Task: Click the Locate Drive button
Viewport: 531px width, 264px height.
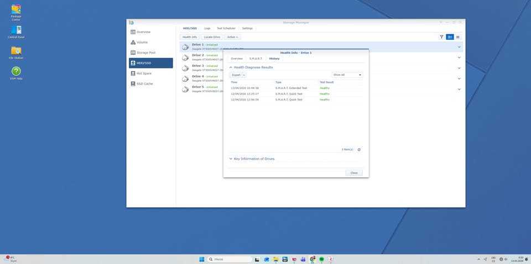Action: 212,37
